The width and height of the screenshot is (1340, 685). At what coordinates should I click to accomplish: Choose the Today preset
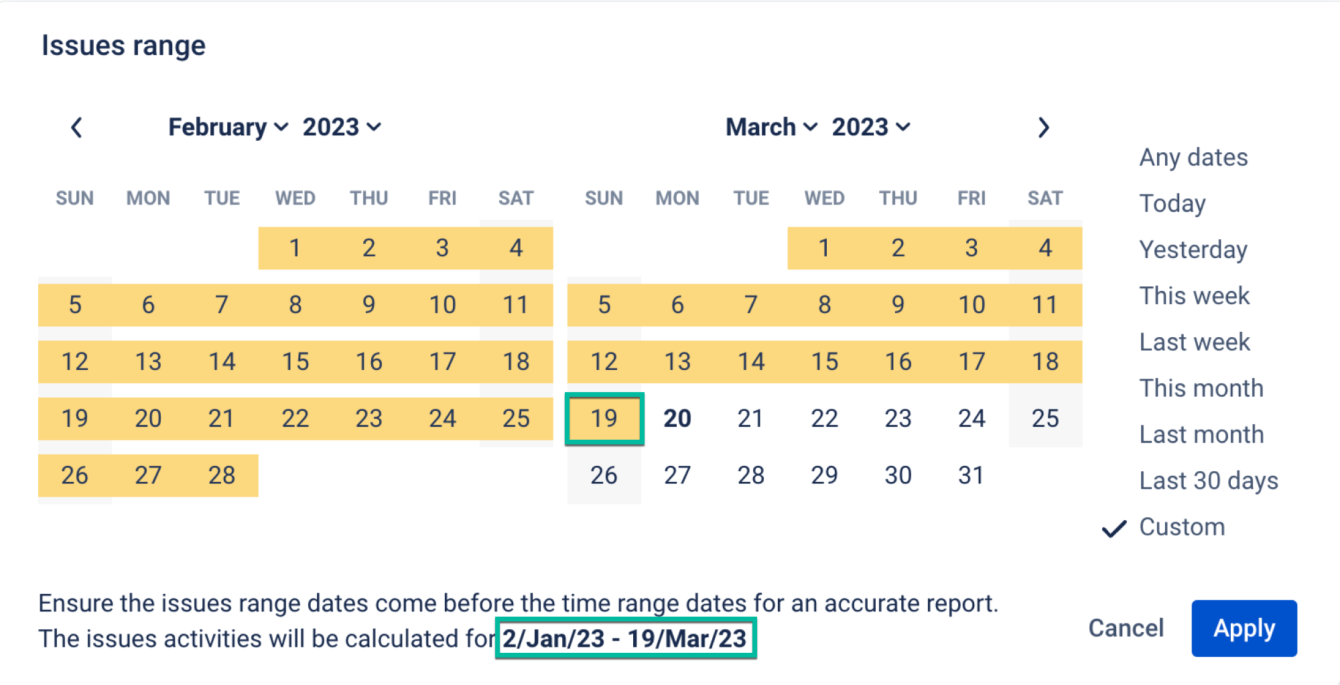click(1172, 203)
